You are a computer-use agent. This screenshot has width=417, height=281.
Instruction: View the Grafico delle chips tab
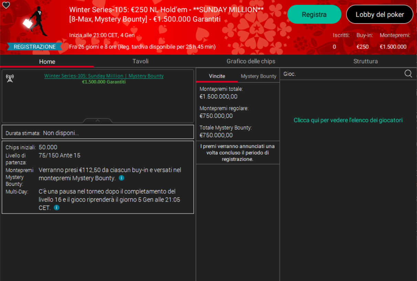point(251,61)
